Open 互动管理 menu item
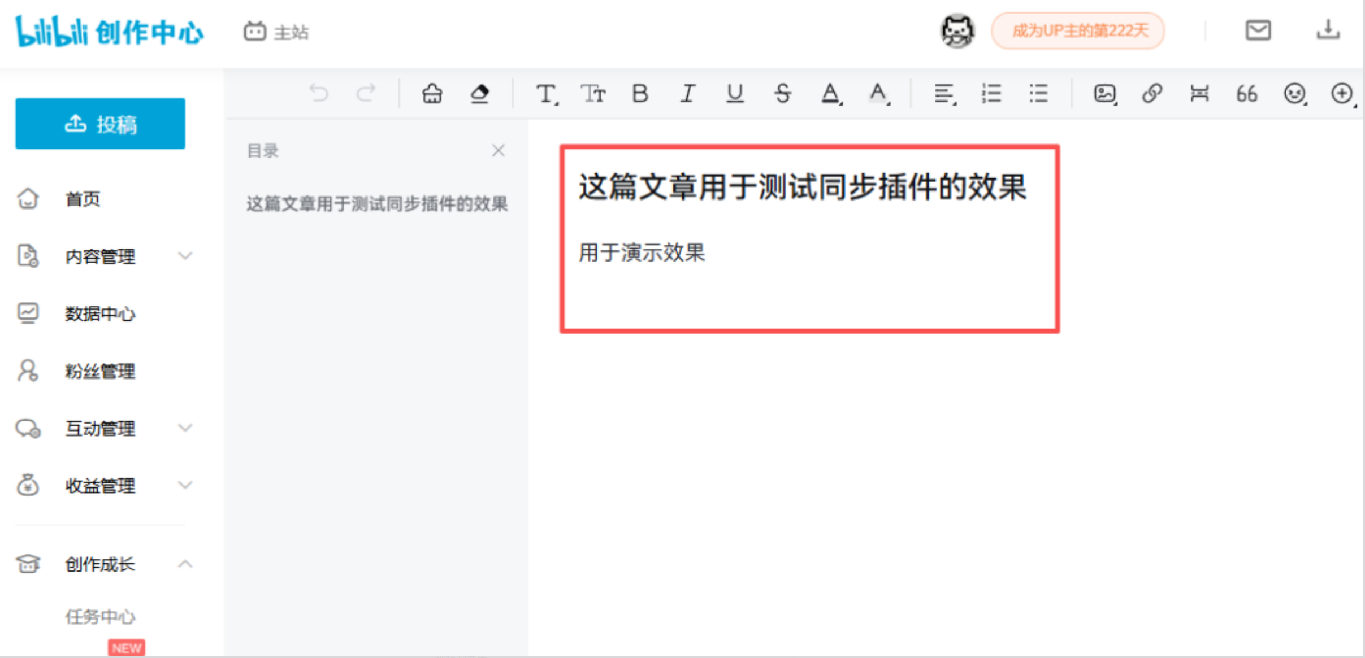 point(100,428)
